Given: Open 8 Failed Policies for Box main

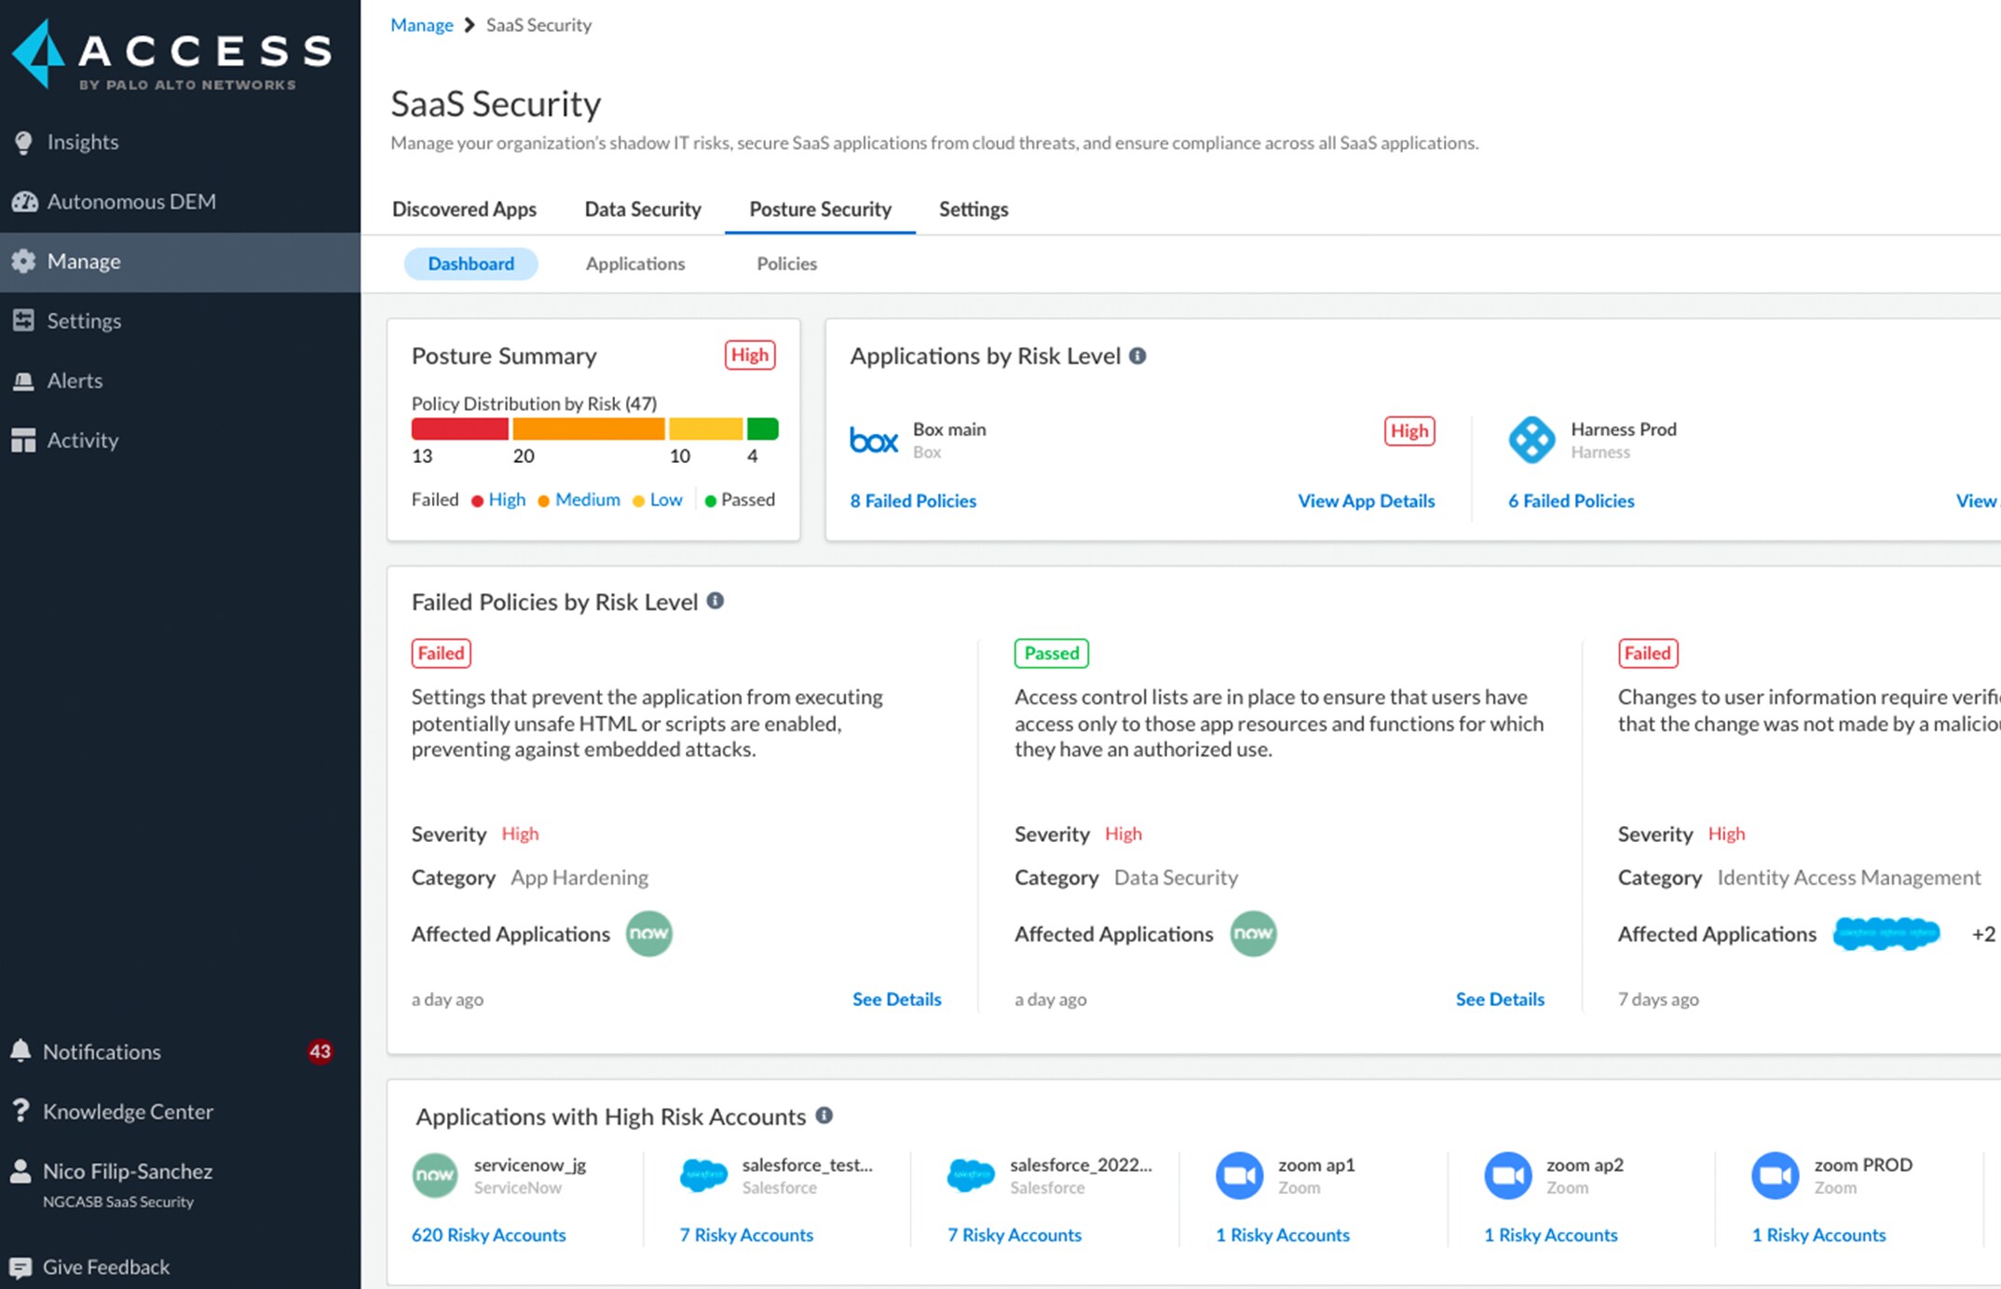Looking at the screenshot, I should [x=913, y=500].
